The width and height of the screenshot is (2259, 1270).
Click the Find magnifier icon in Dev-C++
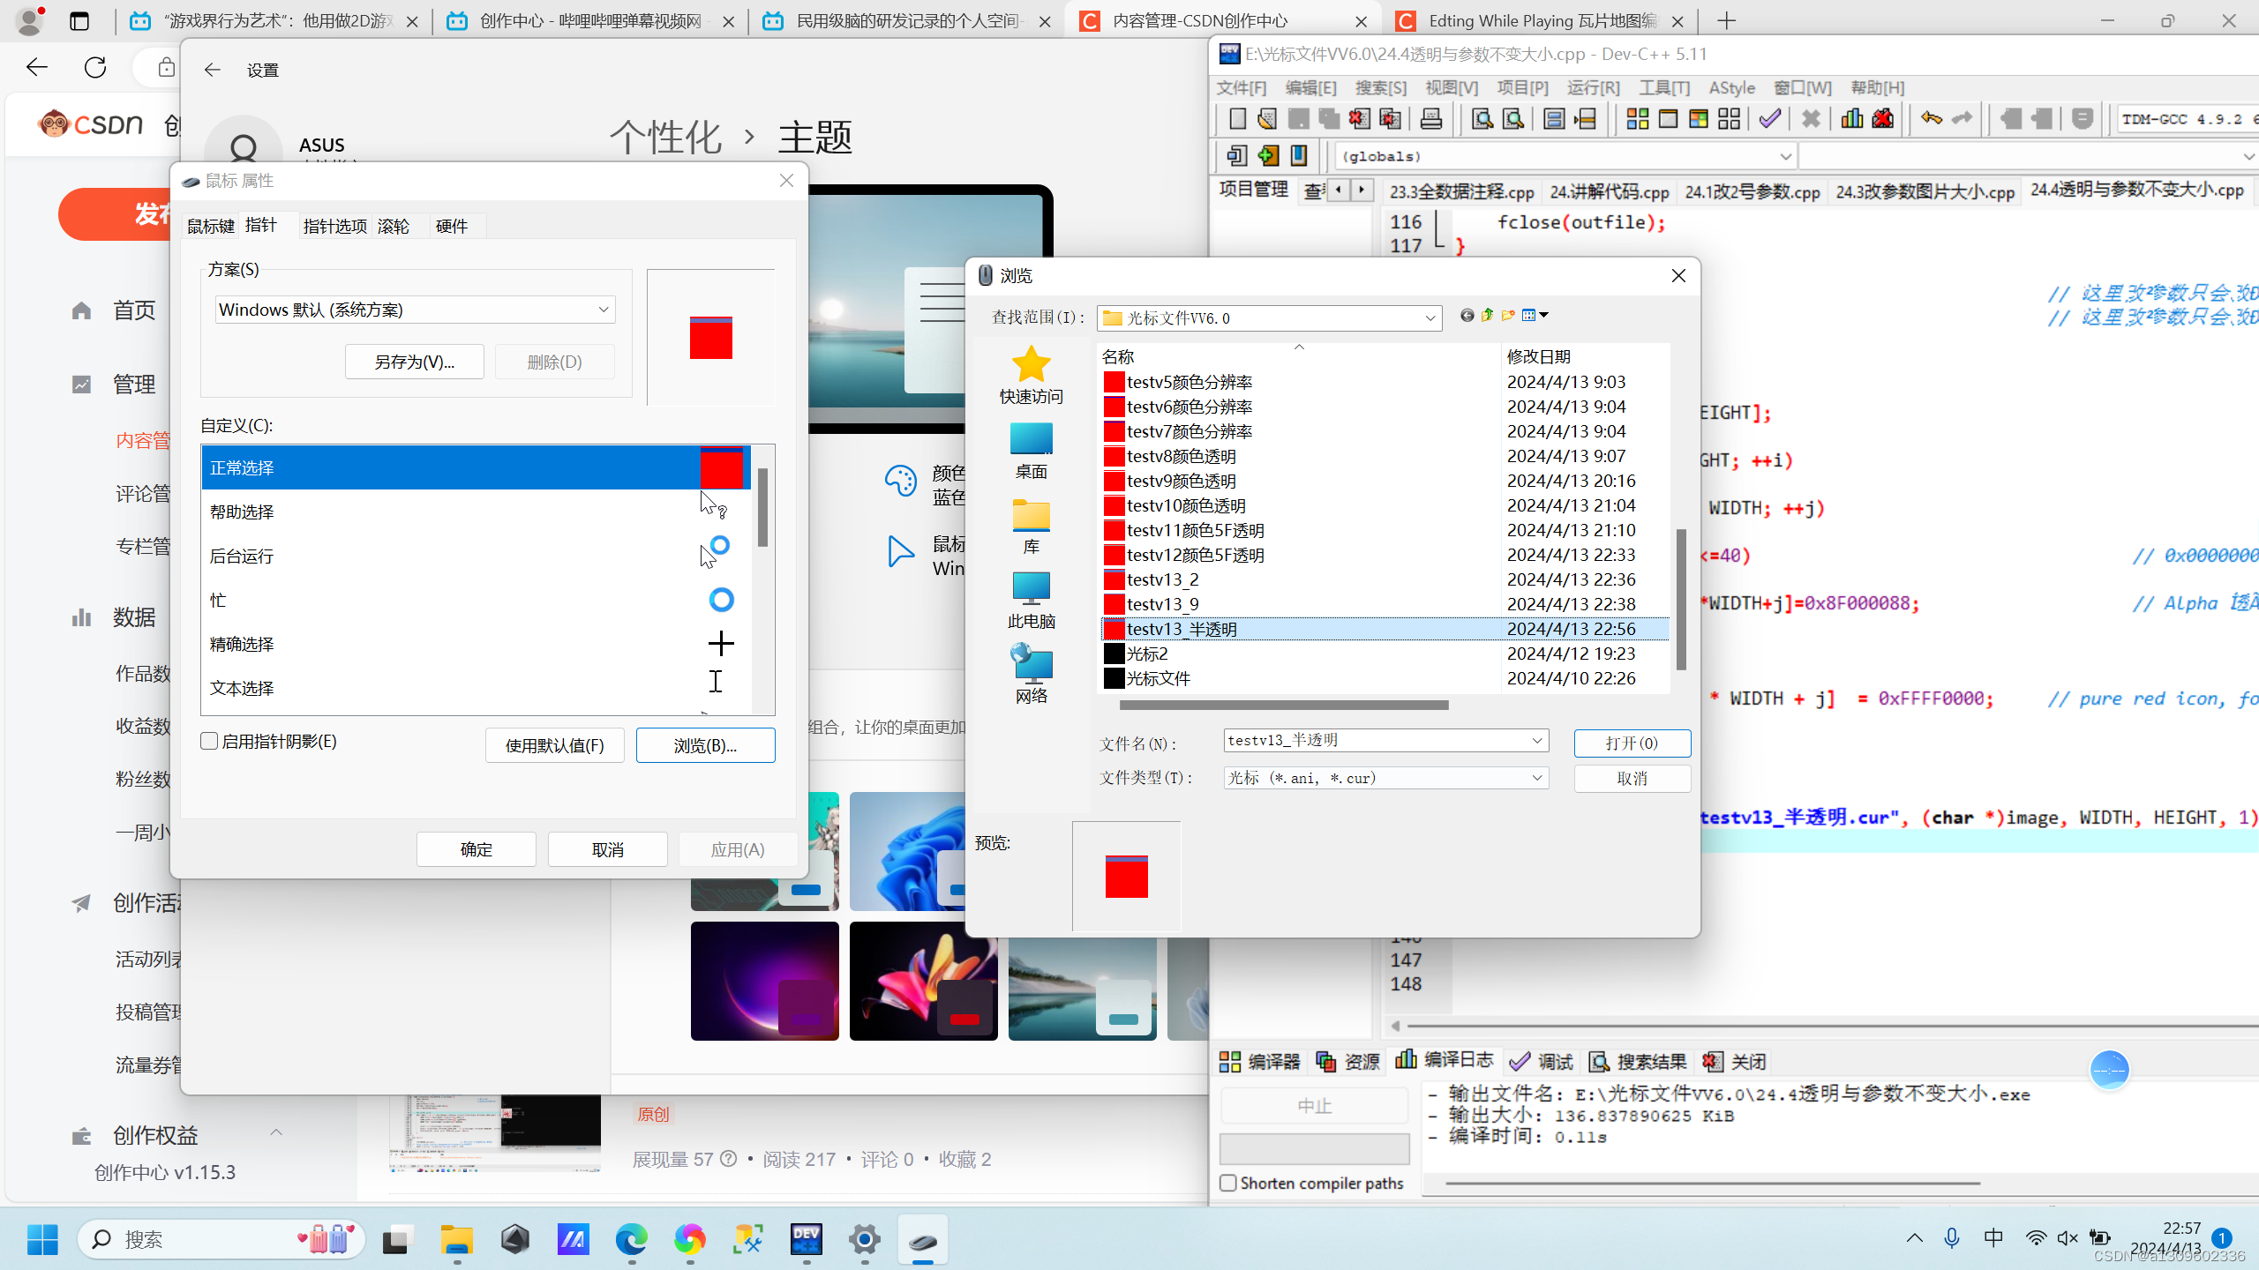(1481, 118)
